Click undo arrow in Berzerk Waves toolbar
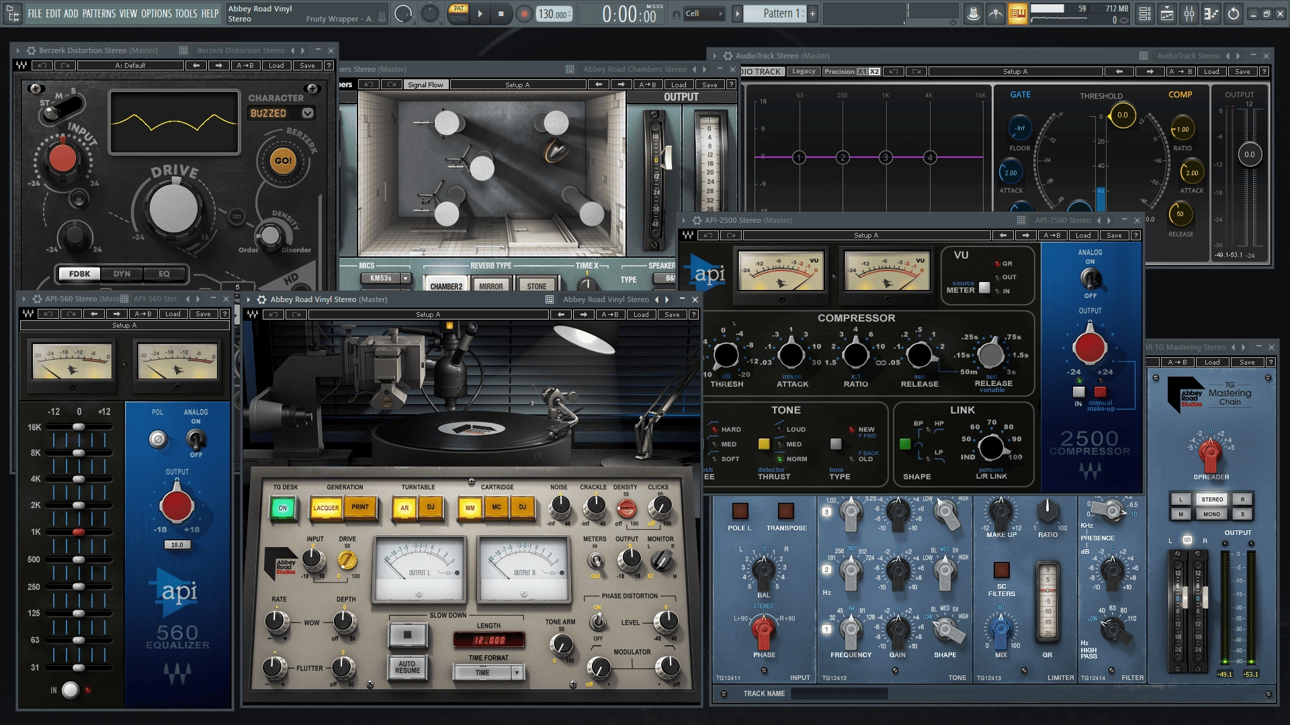This screenshot has width=1290, height=725. (42, 65)
